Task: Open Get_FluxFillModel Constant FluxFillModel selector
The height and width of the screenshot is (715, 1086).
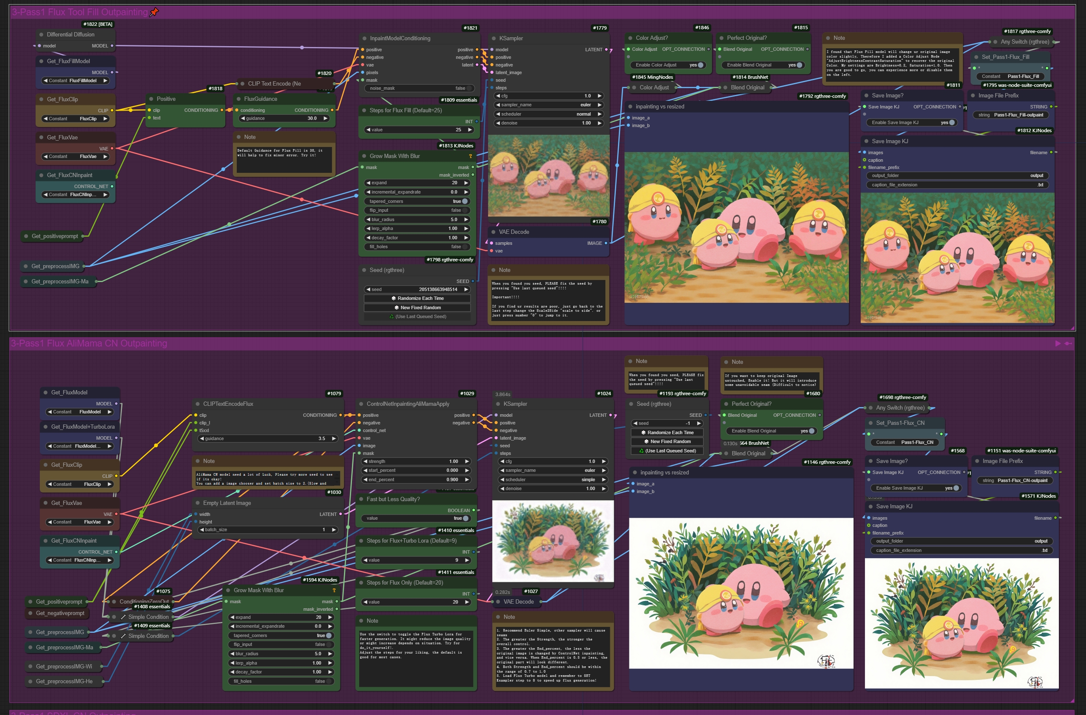Action: click(76, 80)
